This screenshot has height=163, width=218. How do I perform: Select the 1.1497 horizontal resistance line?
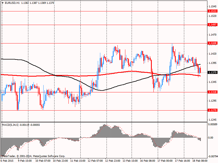click(x=104, y=25)
